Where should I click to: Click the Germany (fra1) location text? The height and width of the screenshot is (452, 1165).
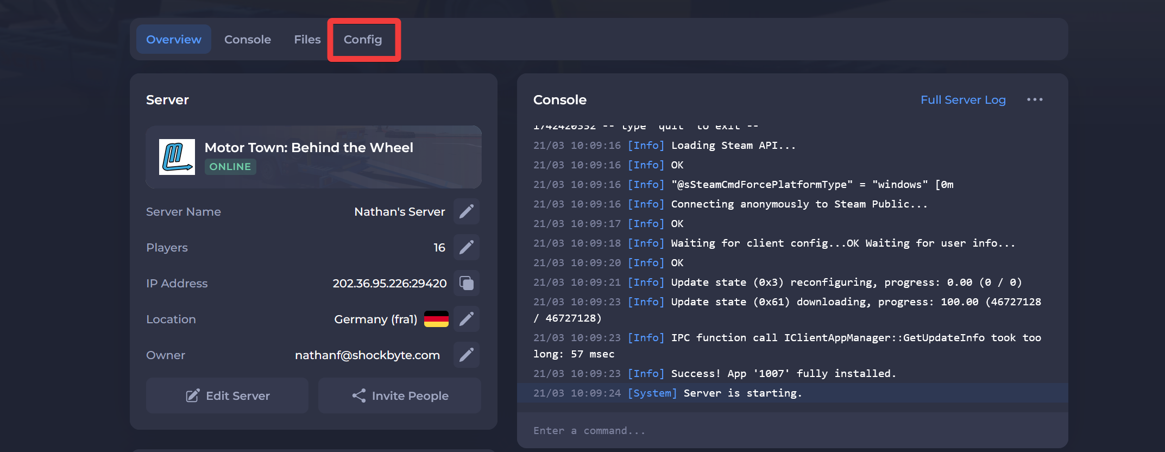(x=376, y=319)
